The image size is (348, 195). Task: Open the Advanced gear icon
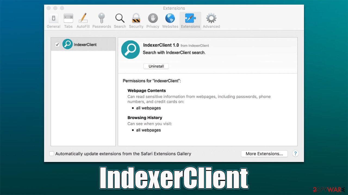[x=211, y=18]
